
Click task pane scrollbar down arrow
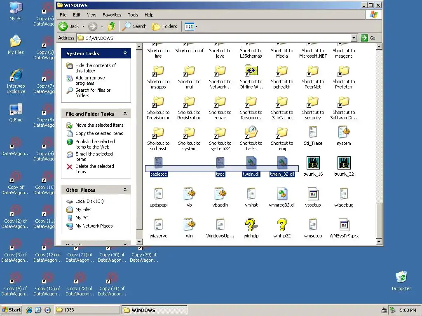click(x=139, y=242)
